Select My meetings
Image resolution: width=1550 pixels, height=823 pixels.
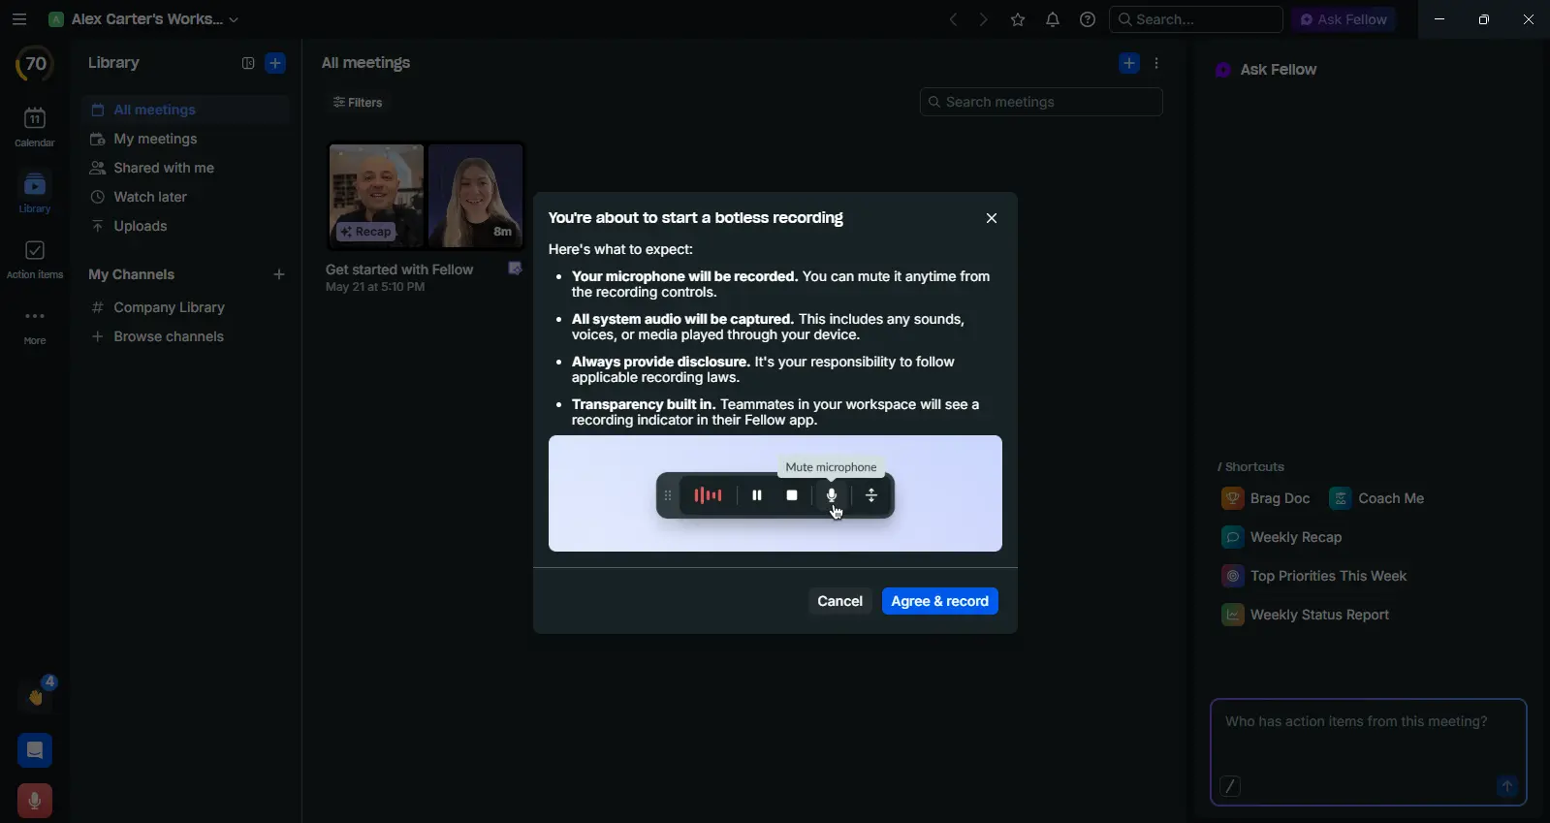[186, 139]
